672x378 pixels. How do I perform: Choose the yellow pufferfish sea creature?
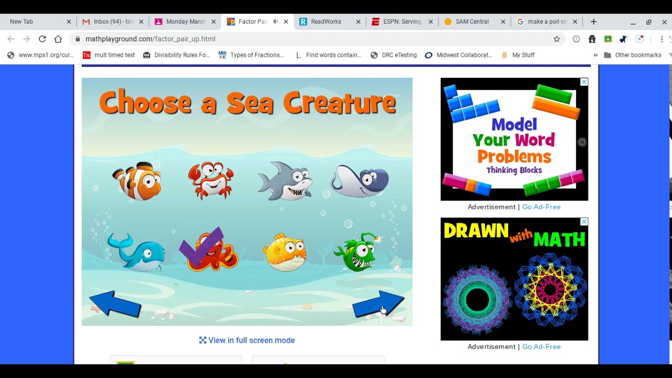click(285, 253)
